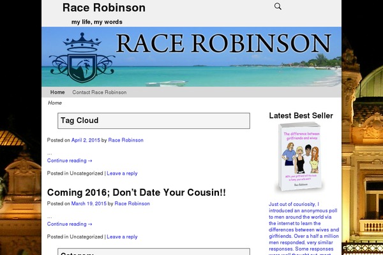The height and width of the screenshot is (255, 383).
Task: Open the Tag Cloud post title
Action: click(x=80, y=120)
